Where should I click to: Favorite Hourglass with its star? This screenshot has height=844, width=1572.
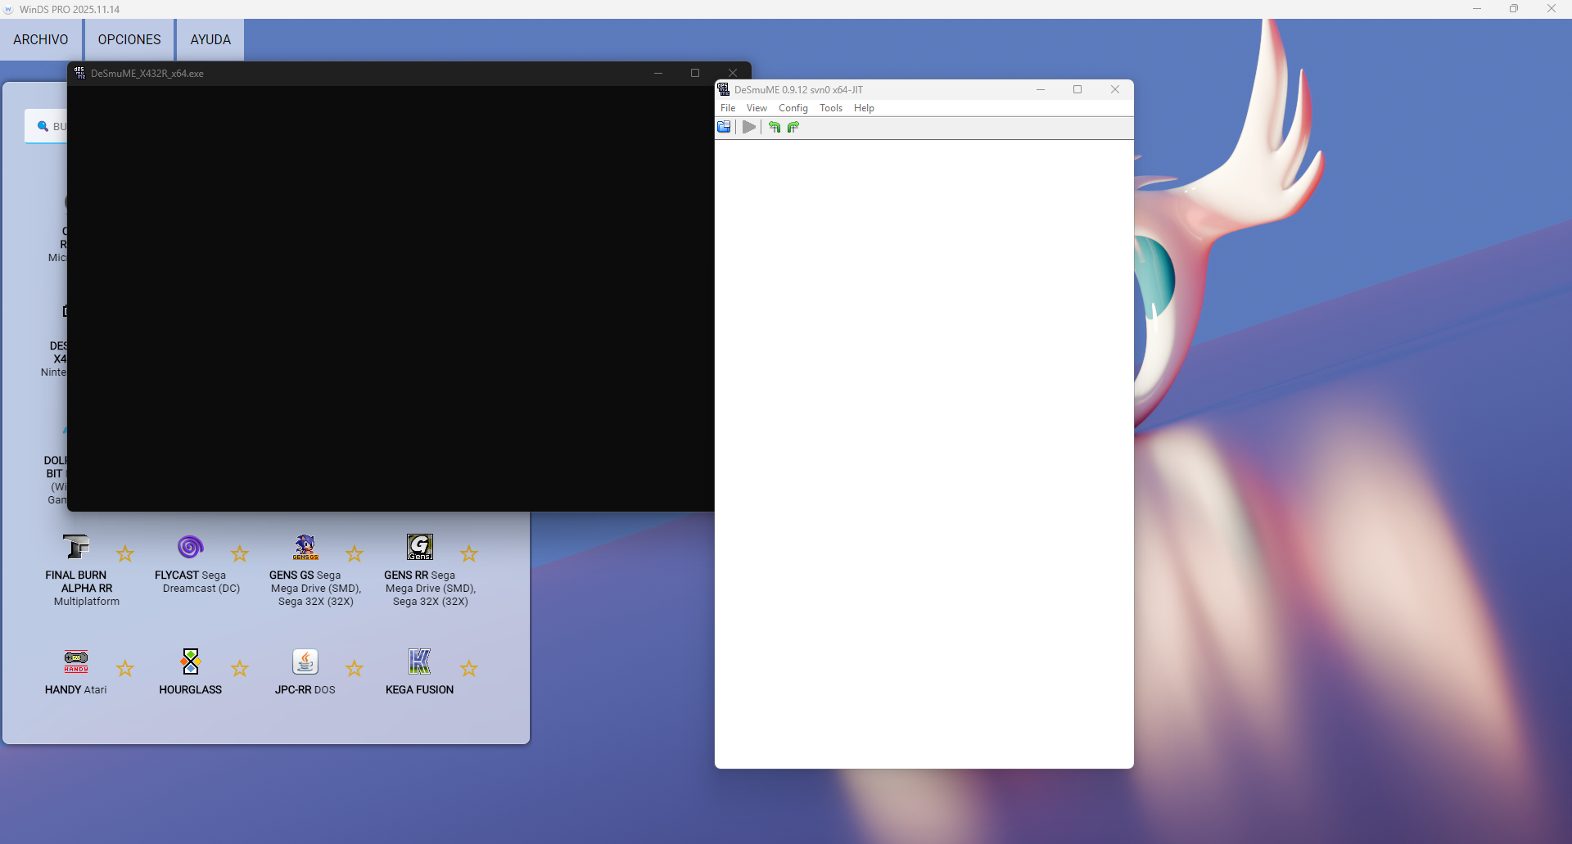coord(240,669)
